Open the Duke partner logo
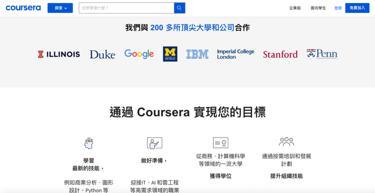 pyautogui.click(x=102, y=54)
